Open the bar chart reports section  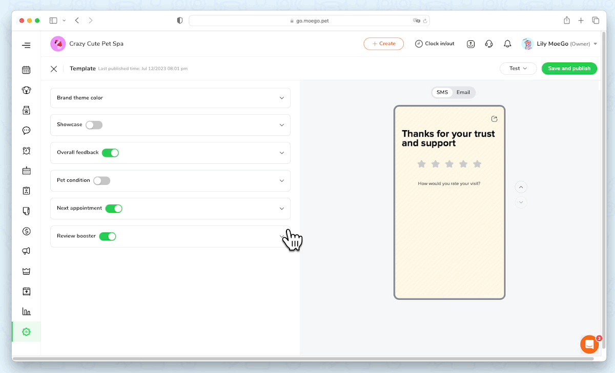point(26,312)
